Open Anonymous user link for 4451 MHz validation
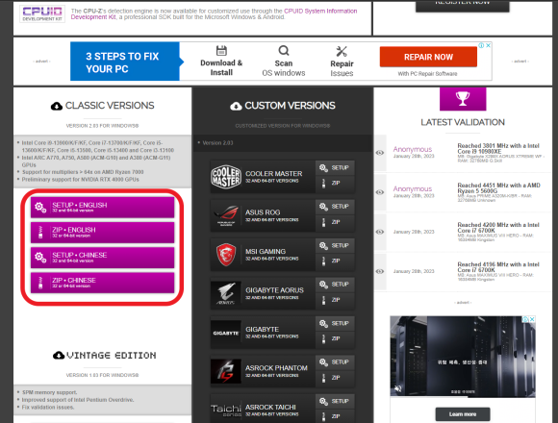This screenshot has width=558, height=423. [413, 188]
